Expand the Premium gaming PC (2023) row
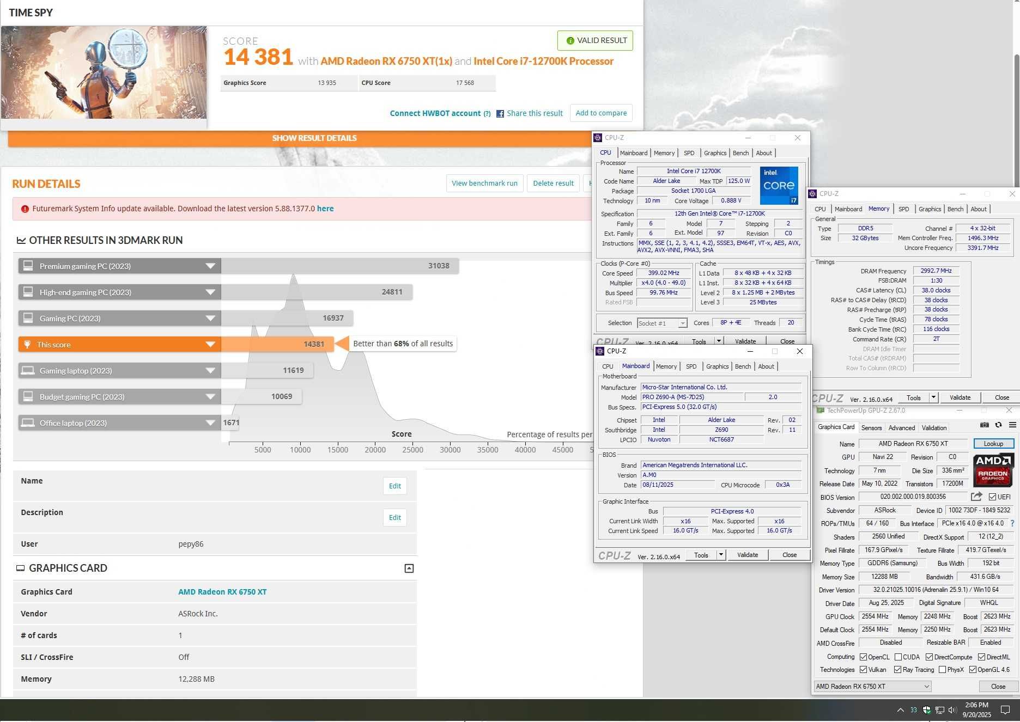Screen dimensions: 1020x722 click(210, 266)
